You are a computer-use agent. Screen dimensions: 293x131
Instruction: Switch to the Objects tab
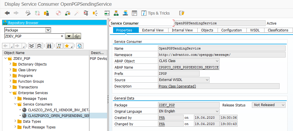pyautogui.click(x=207, y=30)
